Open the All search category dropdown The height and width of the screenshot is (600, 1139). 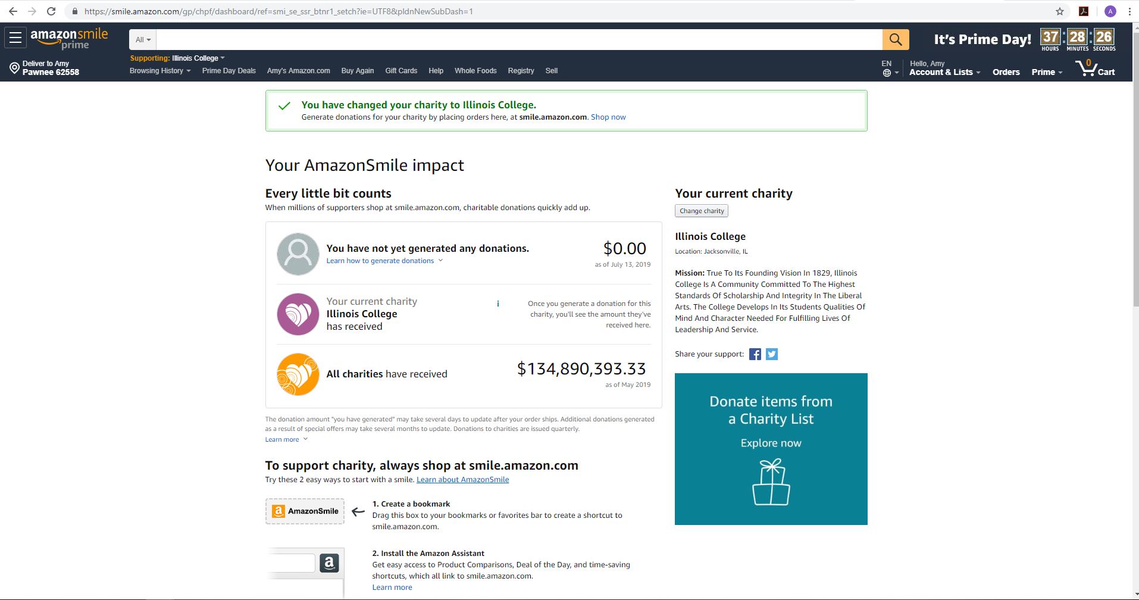click(x=142, y=39)
